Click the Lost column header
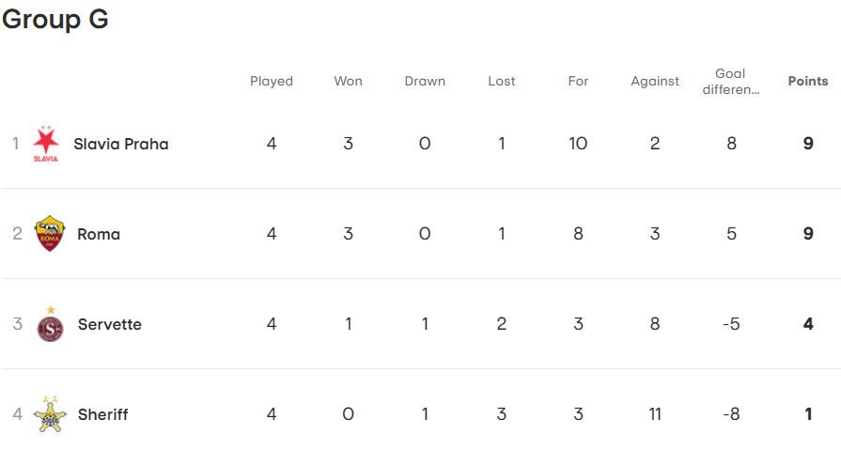The width and height of the screenshot is (841, 450). coord(502,81)
